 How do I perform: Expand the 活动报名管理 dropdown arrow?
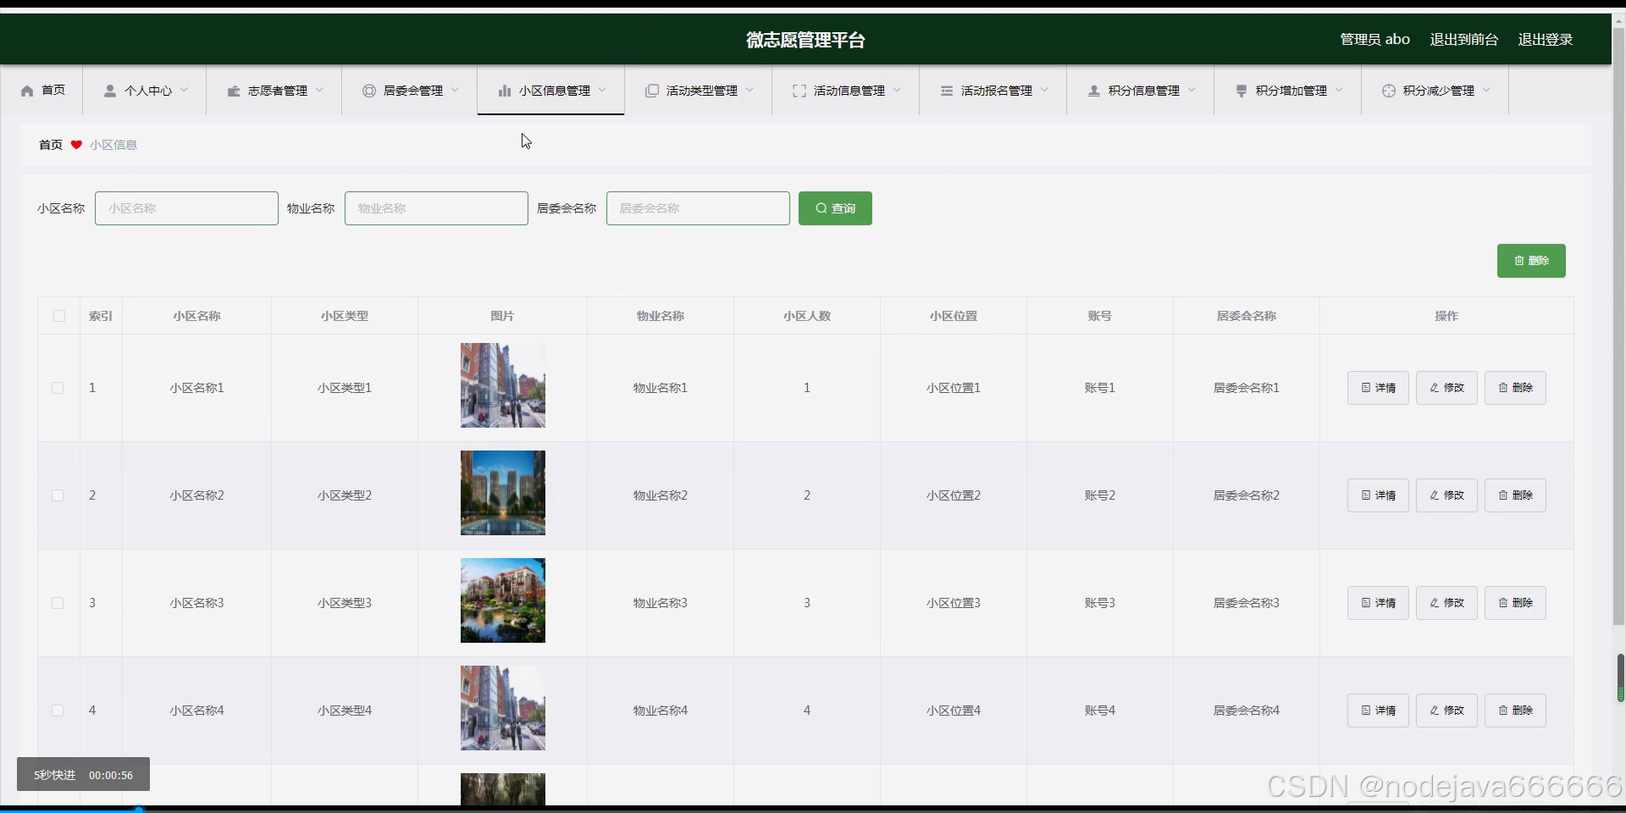pos(1044,90)
